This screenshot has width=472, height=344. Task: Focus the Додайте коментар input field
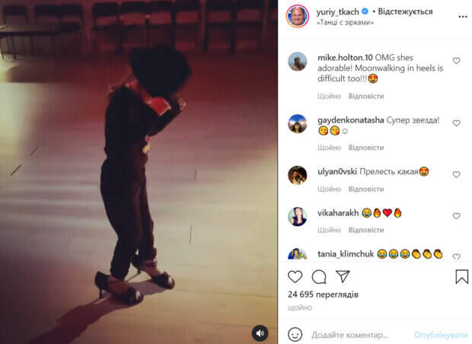[x=360, y=335]
